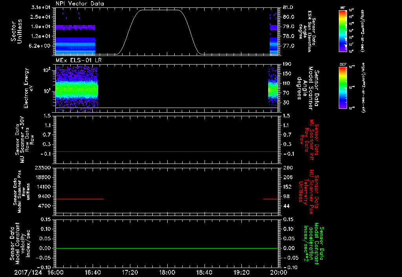
Task: Click the 14100 scanner position tick value
Action: click(43, 187)
